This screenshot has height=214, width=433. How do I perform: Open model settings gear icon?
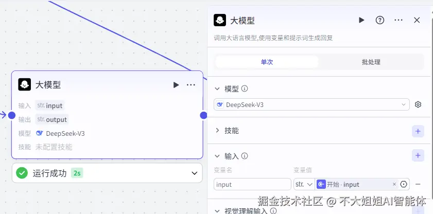pyautogui.click(x=418, y=104)
